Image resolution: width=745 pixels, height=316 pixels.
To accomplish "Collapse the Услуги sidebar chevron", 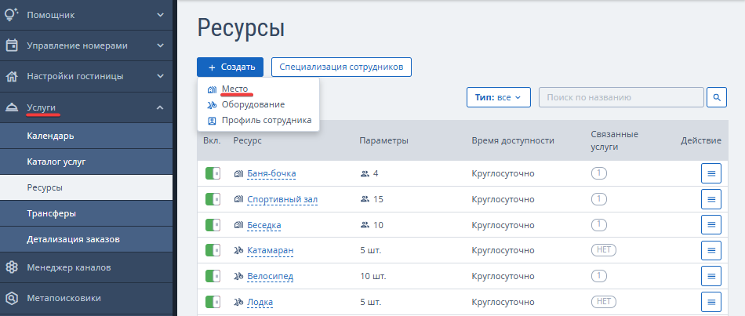I will (x=160, y=108).
